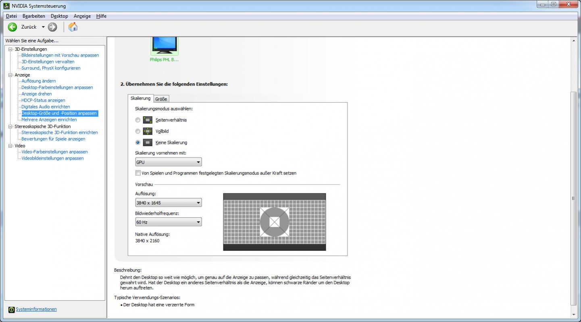Open Anzeige drehen

click(x=37, y=94)
